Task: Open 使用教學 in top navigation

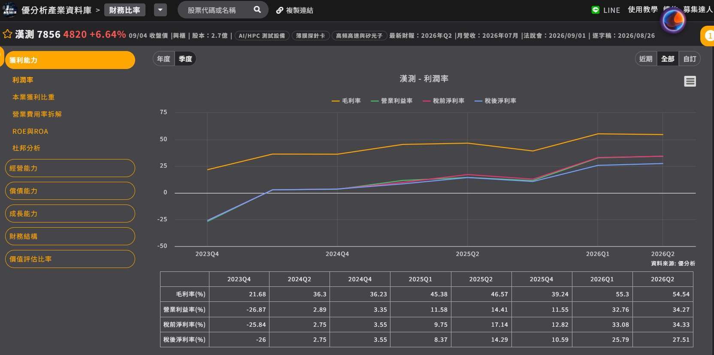Action: pyautogui.click(x=642, y=9)
